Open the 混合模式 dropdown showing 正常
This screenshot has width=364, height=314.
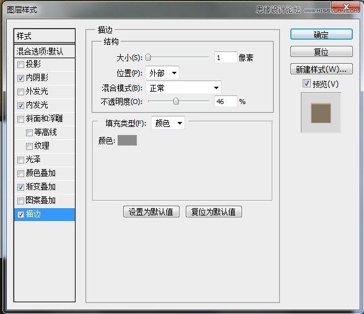tap(183, 88)
